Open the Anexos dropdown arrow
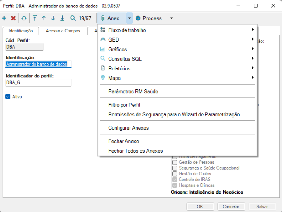 pos(129,18)
